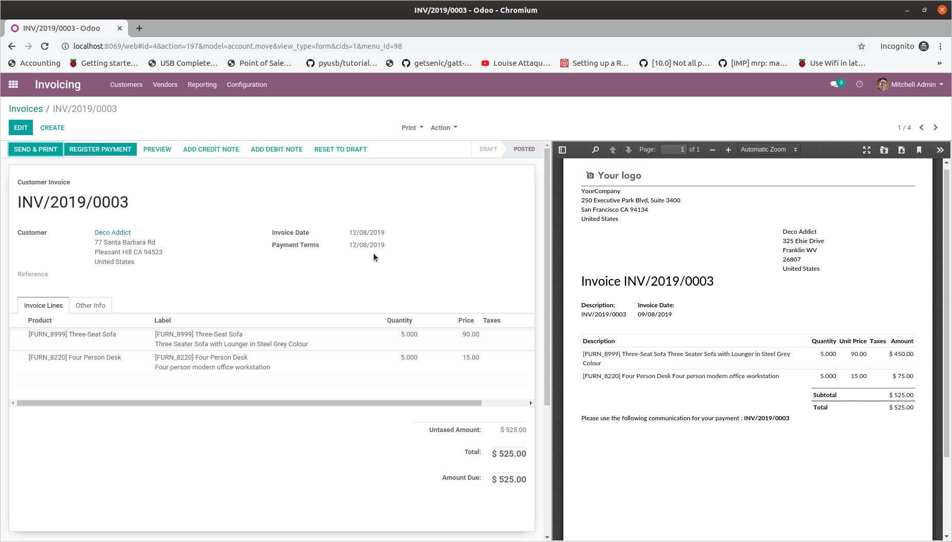Select the Four Person Desk product row
Viewport: 952px width, 542px height.
271,362
